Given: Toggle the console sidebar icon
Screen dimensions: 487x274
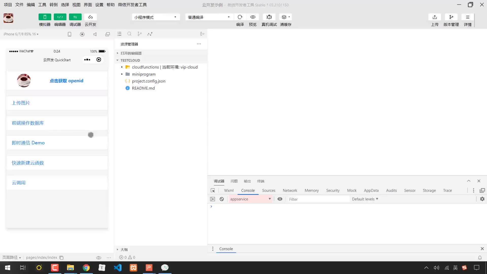Looking at the screenshot, I should tap(213, 199).
